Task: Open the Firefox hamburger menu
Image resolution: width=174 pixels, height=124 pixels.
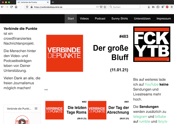Action: point(172,7)
